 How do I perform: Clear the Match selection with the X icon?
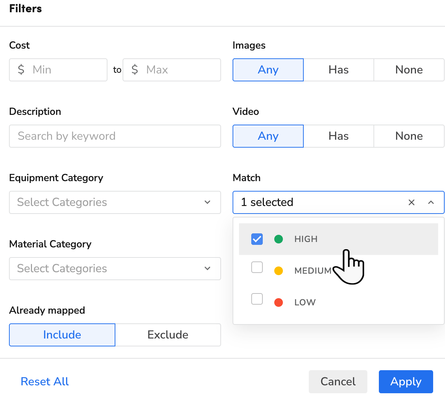point(412,202)
